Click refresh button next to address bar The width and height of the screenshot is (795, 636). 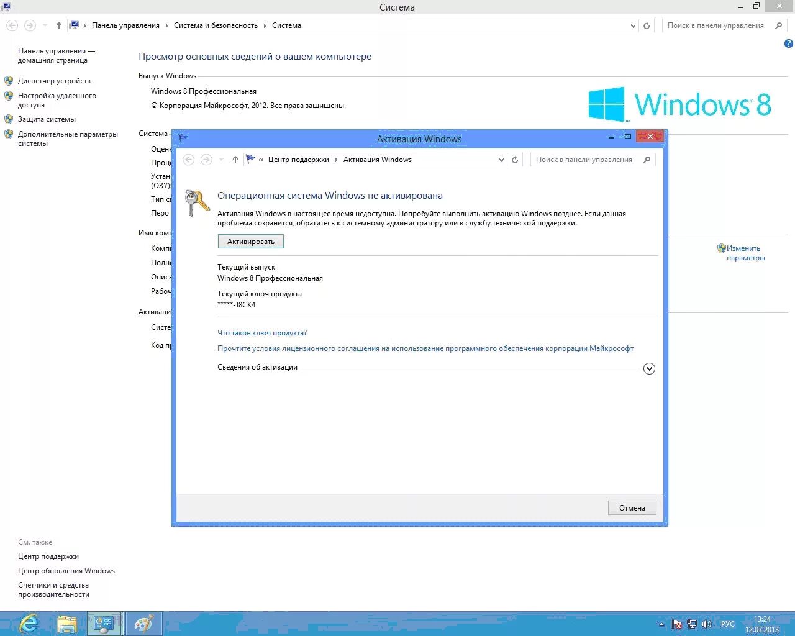coord(515,160)
